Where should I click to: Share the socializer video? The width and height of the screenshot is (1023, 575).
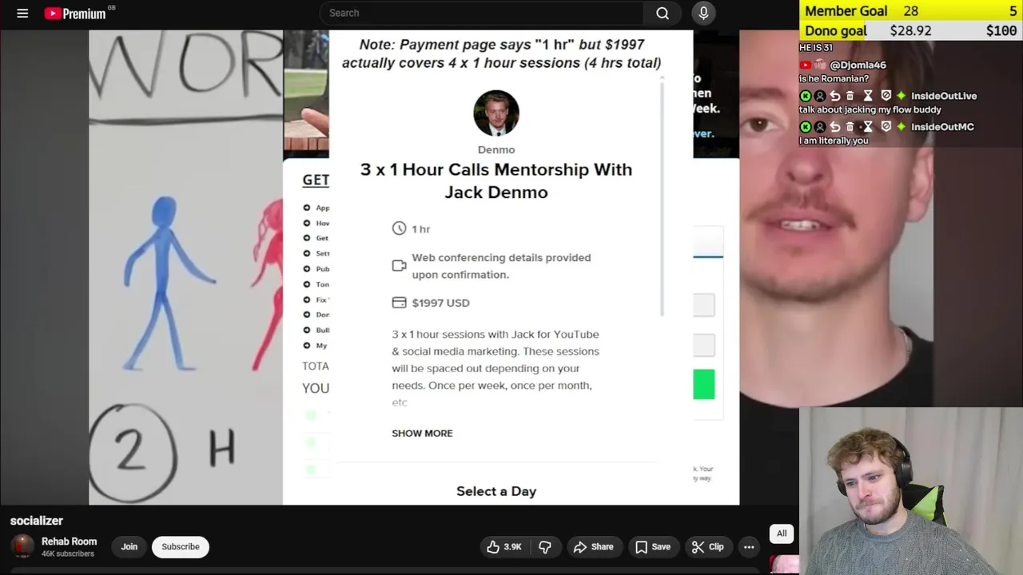pyautogui.click(x=594, y=547)
